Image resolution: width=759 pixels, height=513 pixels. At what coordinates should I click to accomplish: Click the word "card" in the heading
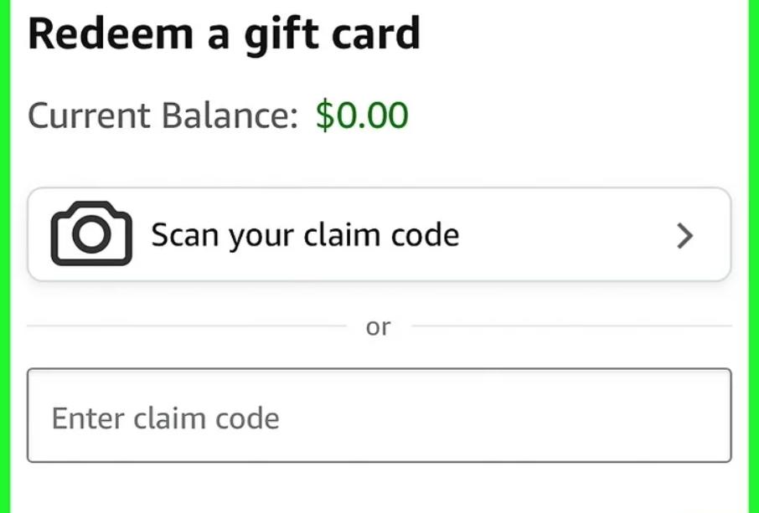[x=373, y=33]
